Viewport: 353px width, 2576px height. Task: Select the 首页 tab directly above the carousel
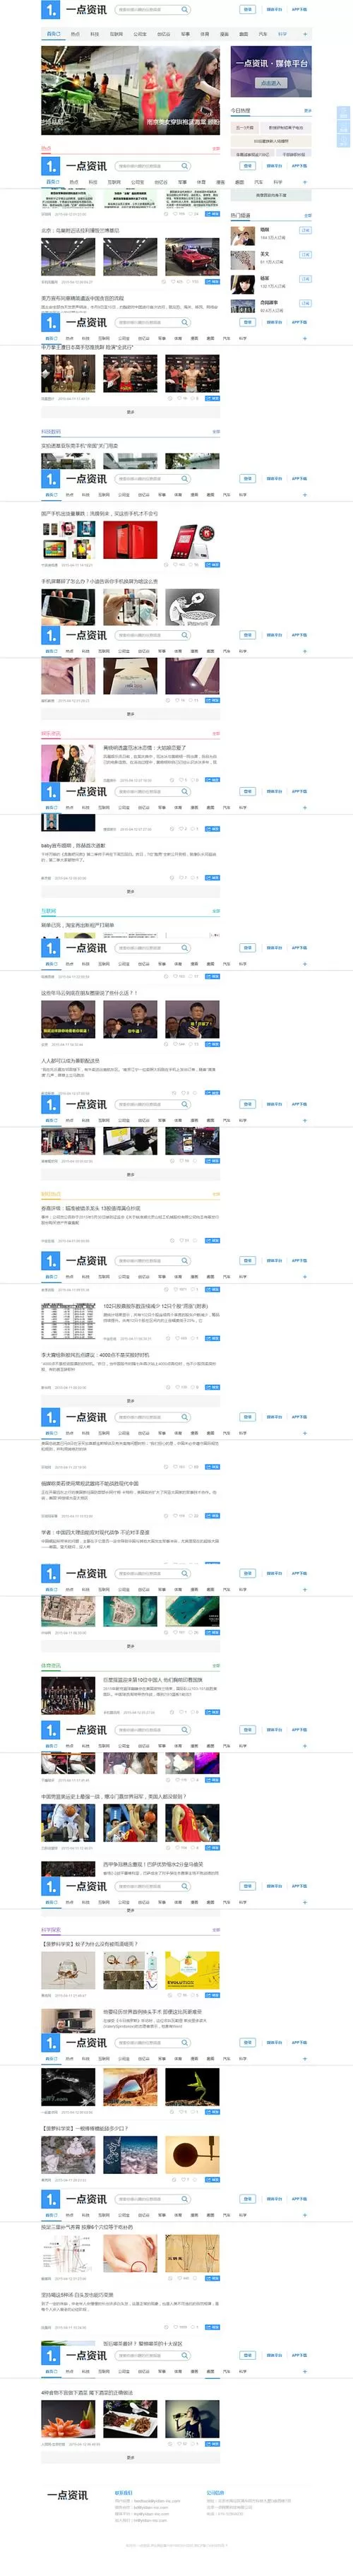pyautogui.click(x=53, y=34)
